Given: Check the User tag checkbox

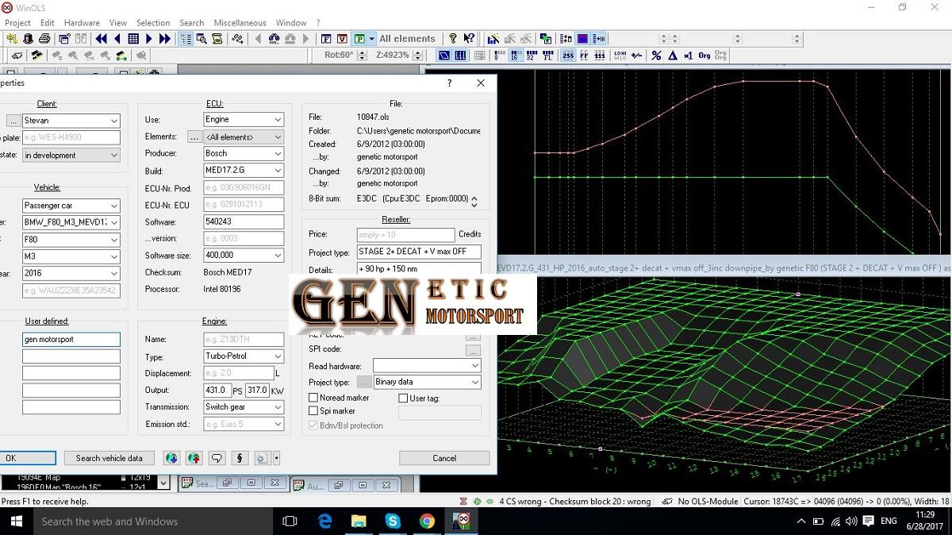Looking at the screenshot, I should 403,398.
